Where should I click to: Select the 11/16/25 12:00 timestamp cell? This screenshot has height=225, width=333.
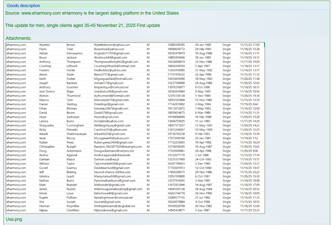pos(250,108)
